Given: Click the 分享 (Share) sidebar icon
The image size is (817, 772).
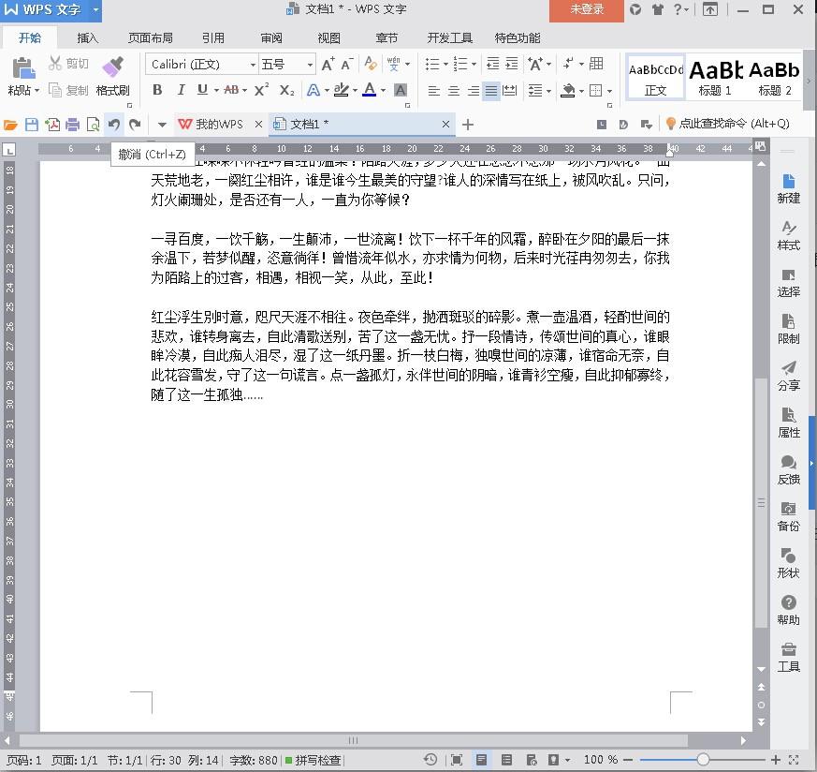Looking at the screenshot, I should (x=788, y=376).
